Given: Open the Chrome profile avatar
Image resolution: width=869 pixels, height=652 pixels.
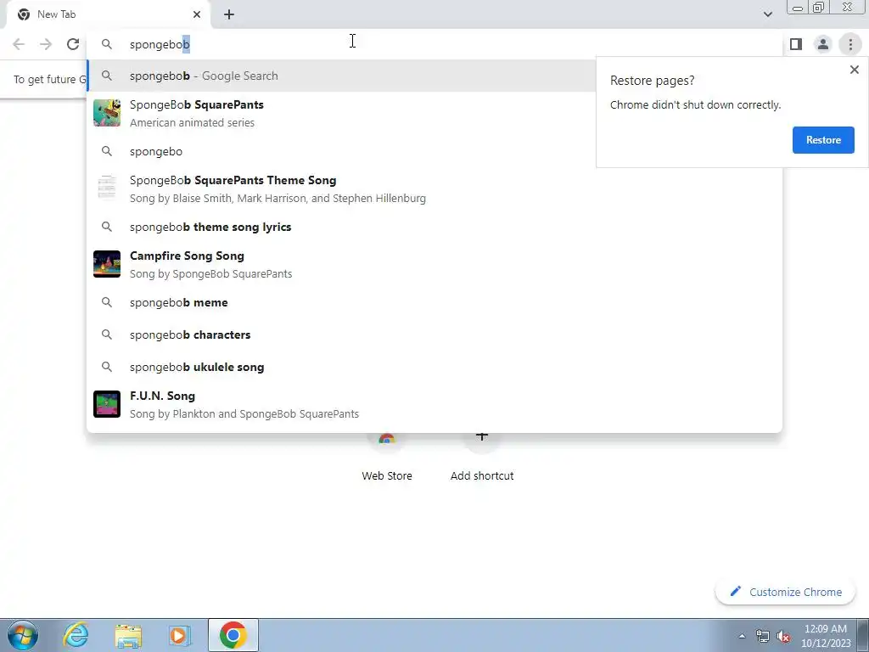Looking at the screenshot, I should 823,44.
